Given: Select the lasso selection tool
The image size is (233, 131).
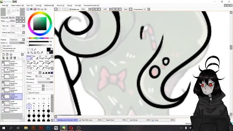Looking at the screenshot, I should pos(32,49).
